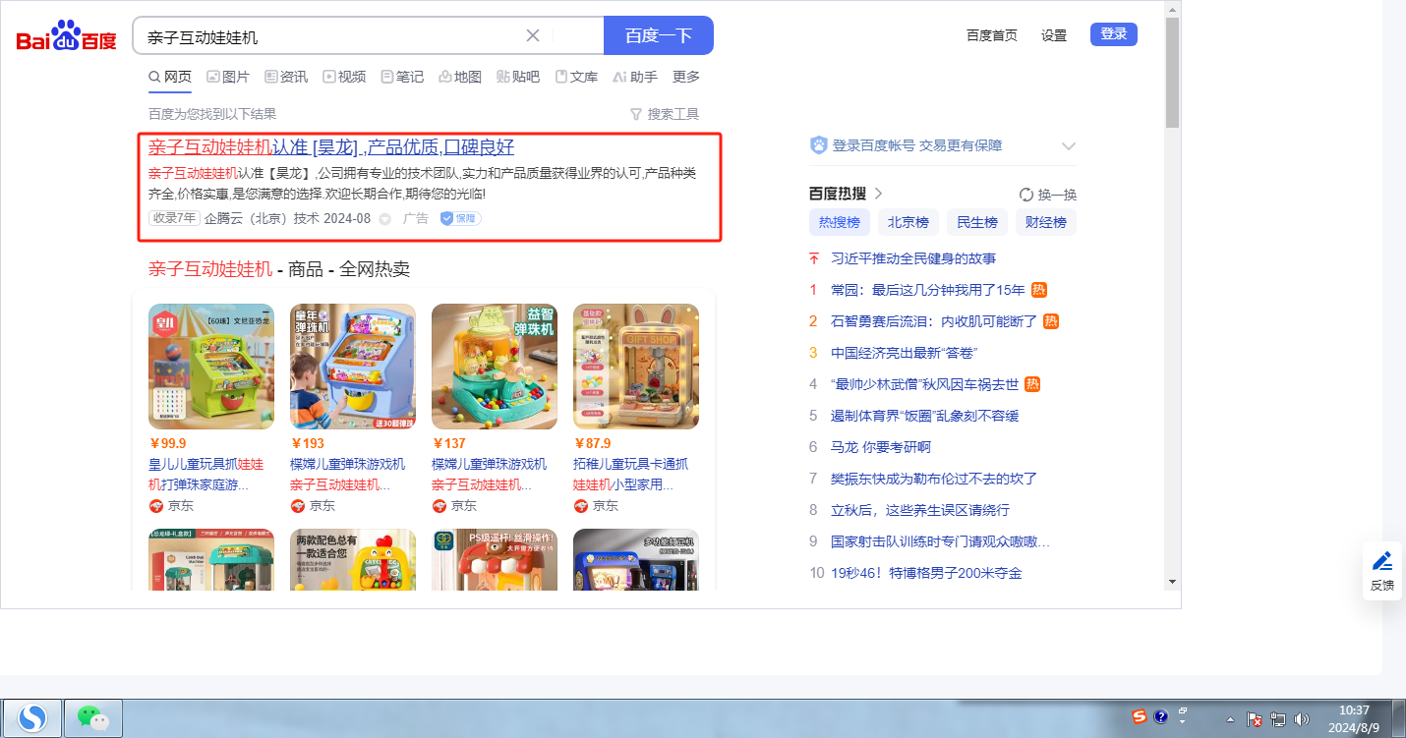Expand the 更多 menu
1406x738 pixels.
click(686, 77)
